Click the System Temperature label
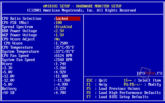Image resolution: width=165 pixels, height=103 pixels. 21,51
